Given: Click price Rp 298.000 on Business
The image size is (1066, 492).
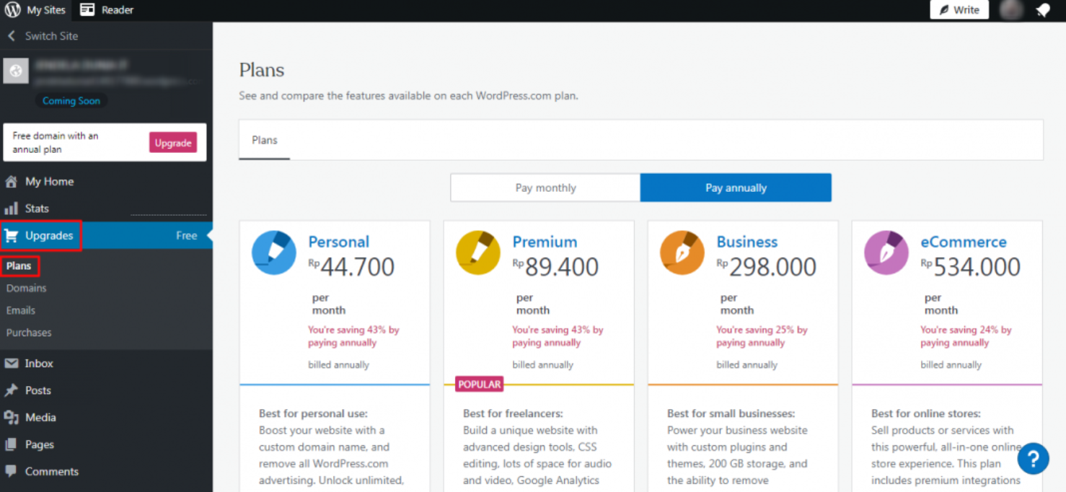Looking at the screenshot, I should pyautogui.click(x=766, y=267).
